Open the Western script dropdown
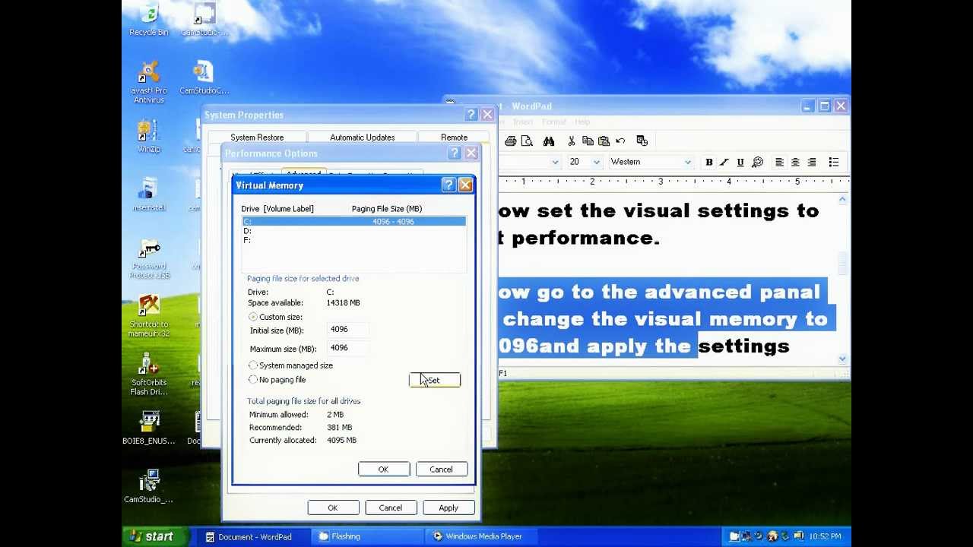This screenshot has height=547, width=973. point(687,162)
